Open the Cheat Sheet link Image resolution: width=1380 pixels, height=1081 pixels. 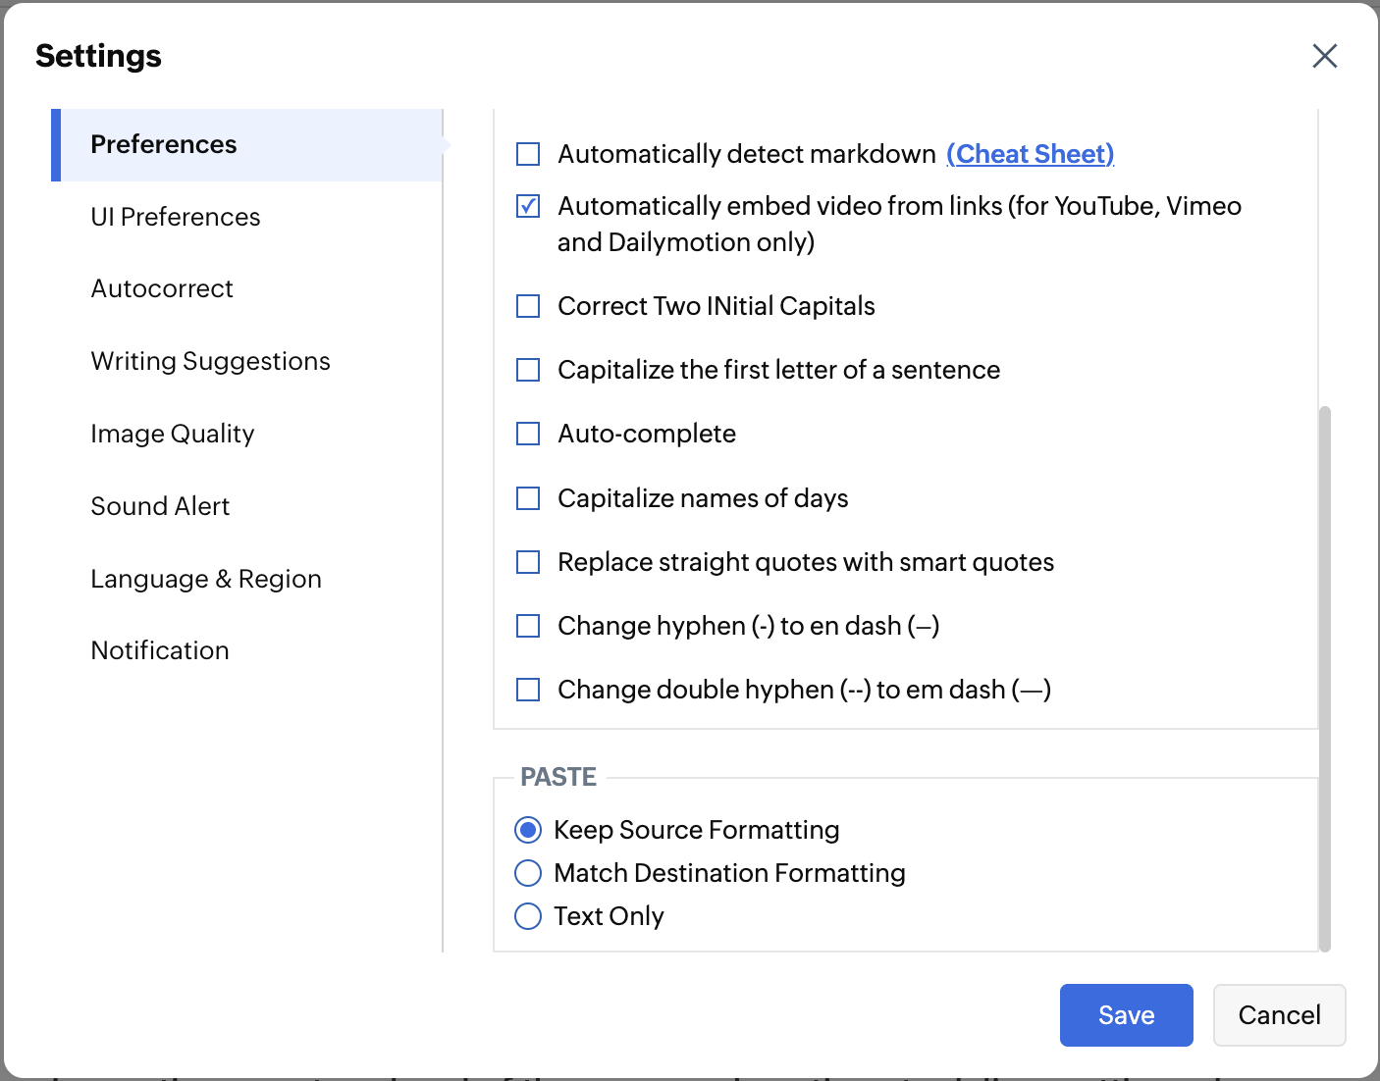tap(1030, 154)
